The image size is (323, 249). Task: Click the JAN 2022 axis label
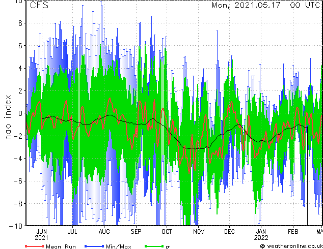pos(261,234)
